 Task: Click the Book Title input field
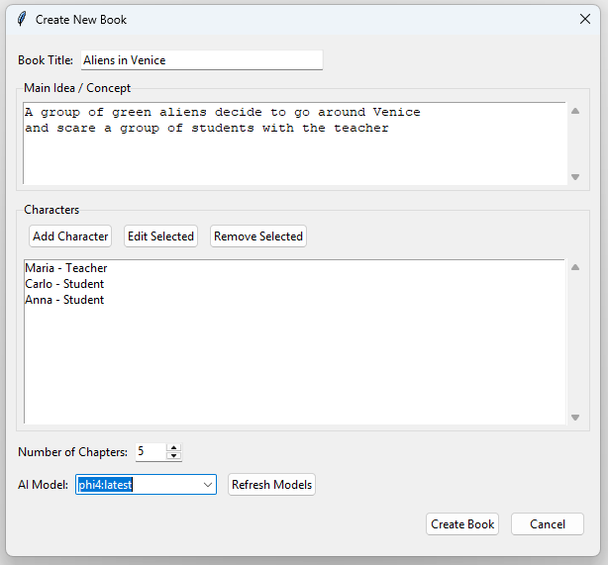[x=202, y=60]
